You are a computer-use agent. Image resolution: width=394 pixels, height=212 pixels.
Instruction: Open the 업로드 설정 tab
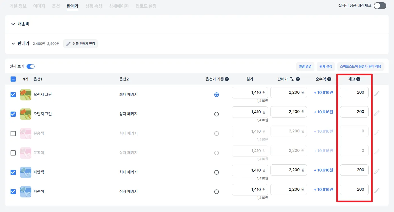146,6
